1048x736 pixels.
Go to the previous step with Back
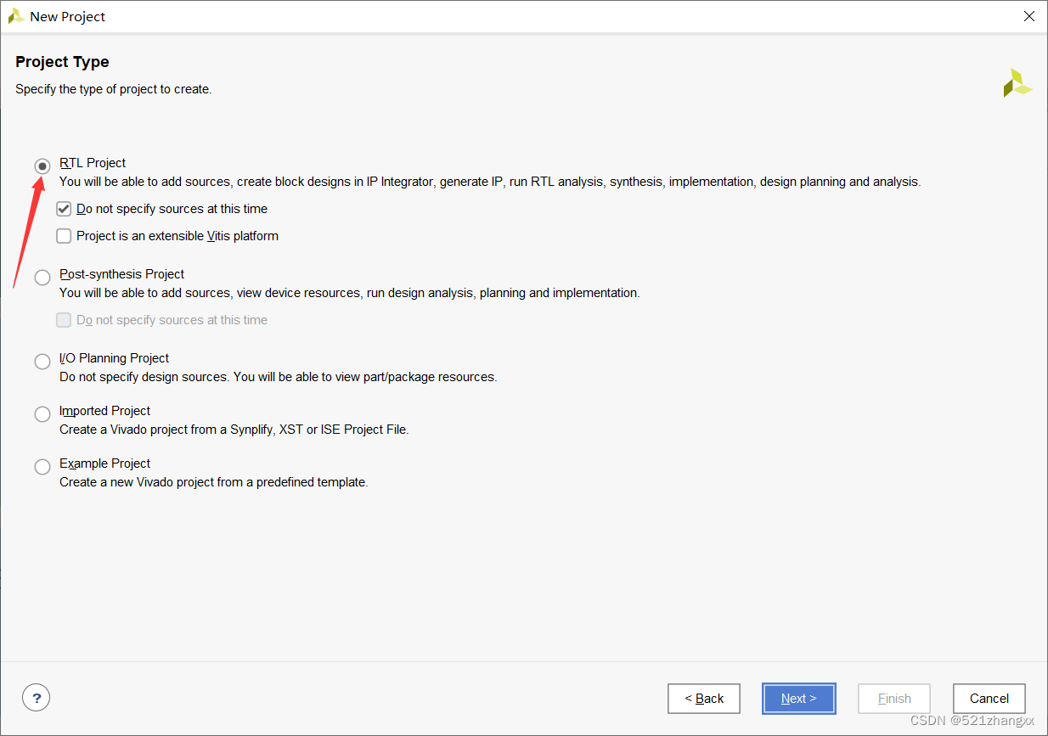pos(704,699)
